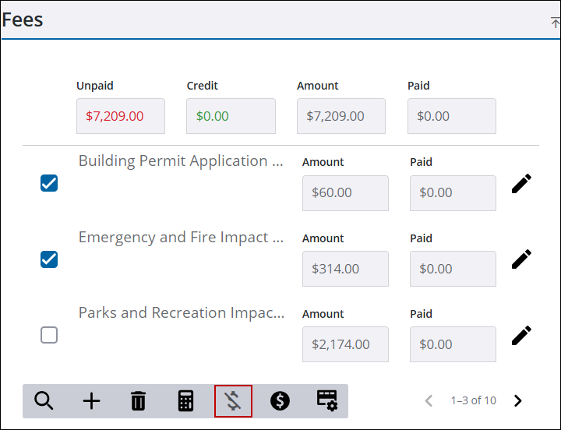Click the highlighted waive fees dollar-slash icon
Viewport: 561px width, 430px height.
pos(233,401)
